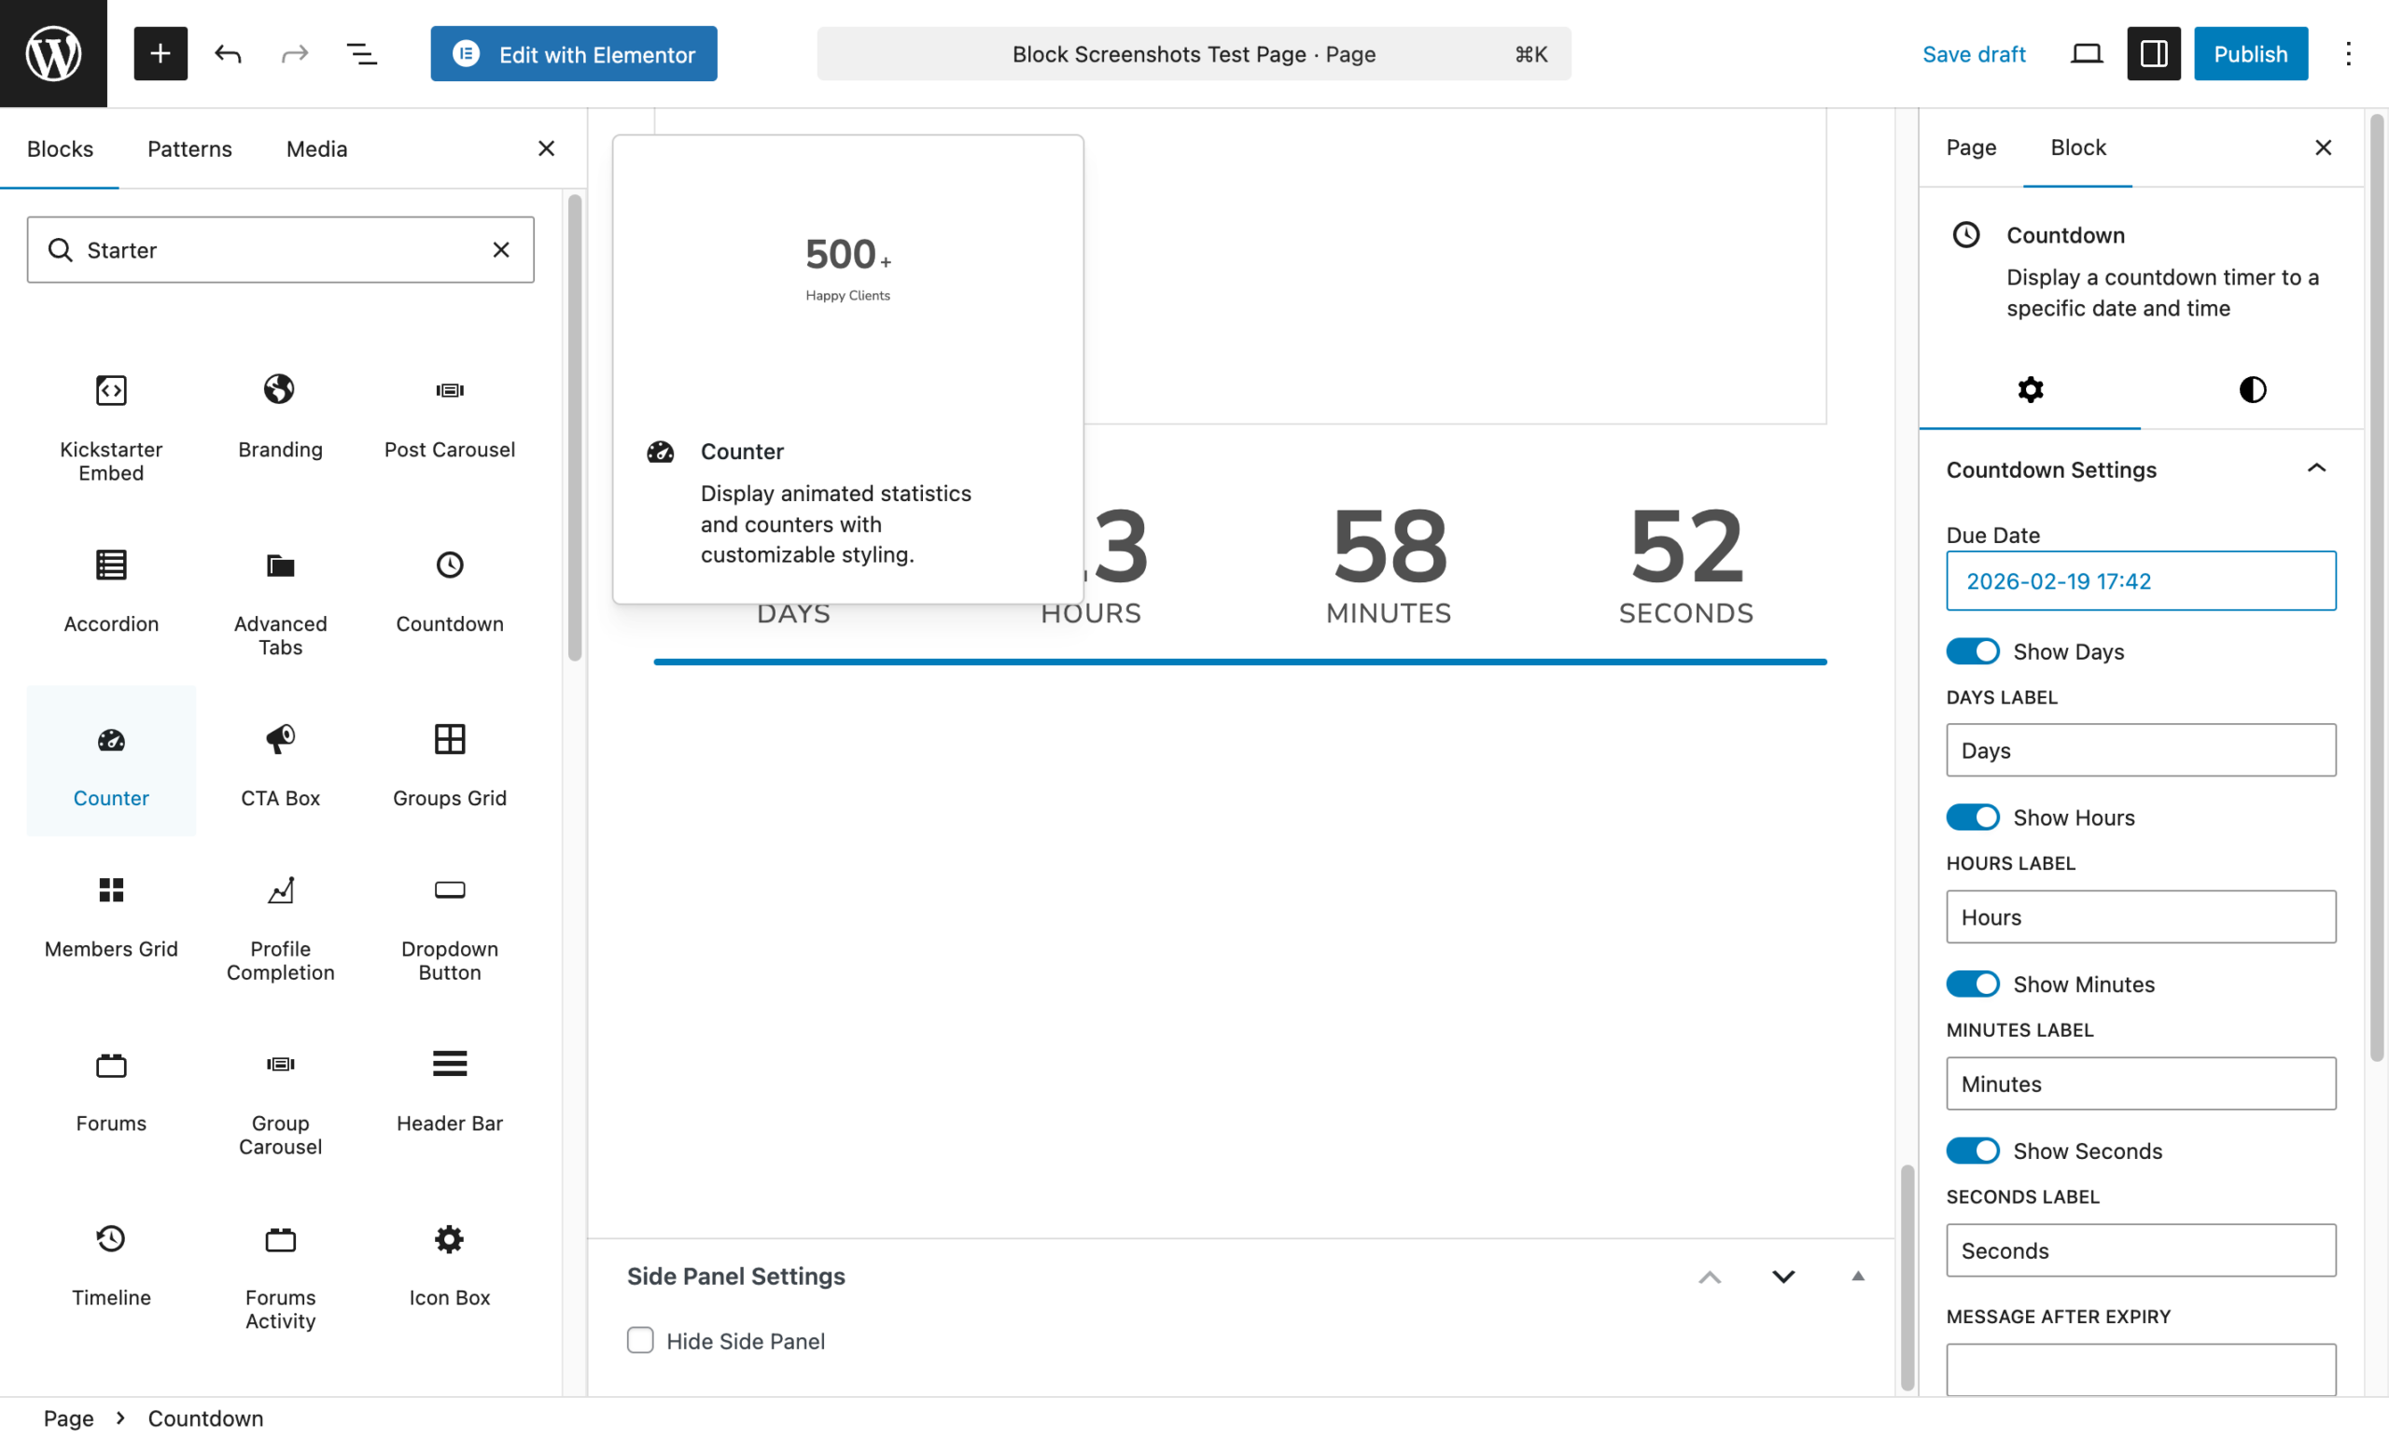Open the document overview list
The width and height of the screenshot is (2389, 1438).
pos(361,53)
